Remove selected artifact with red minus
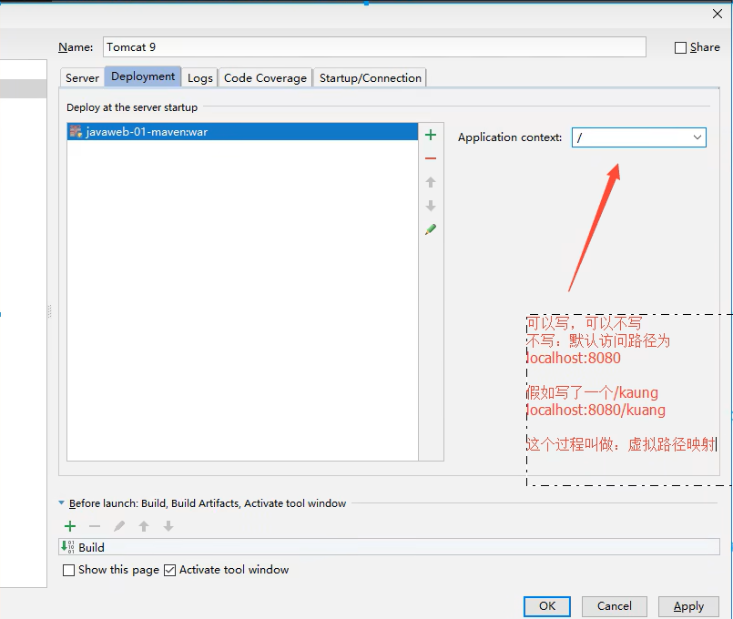The width and height of the screenshot is (733, 619). pyautogui.click(x=431, y=158)
